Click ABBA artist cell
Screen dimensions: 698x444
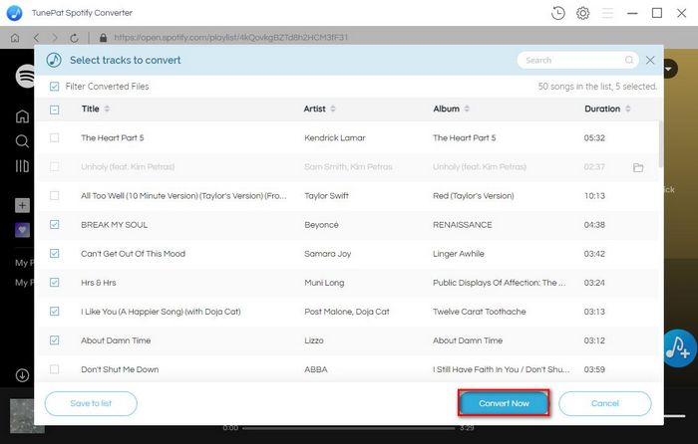316,369
